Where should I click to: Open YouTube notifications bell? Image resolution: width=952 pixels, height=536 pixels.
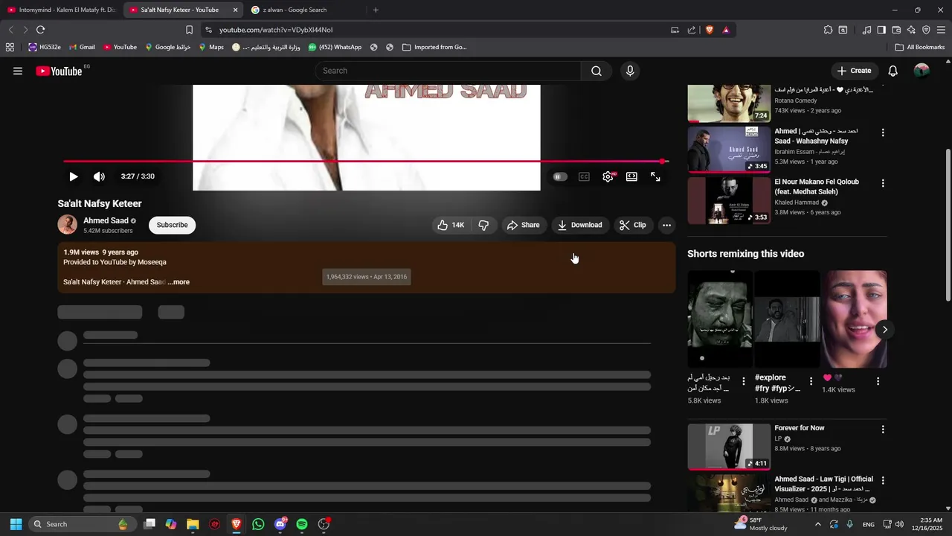[893, 71]
